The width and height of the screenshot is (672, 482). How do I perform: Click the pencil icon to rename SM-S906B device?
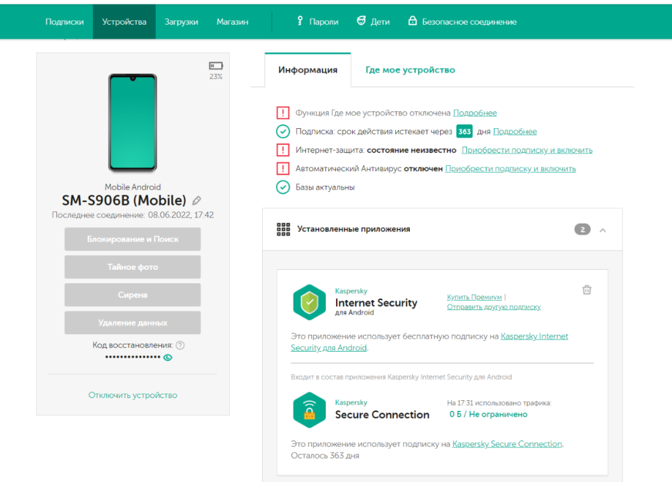click(x=196, y=200)
